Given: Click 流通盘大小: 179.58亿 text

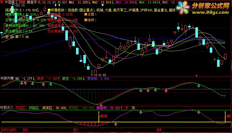Looking at the screenshot, I should tap(22, 10).
